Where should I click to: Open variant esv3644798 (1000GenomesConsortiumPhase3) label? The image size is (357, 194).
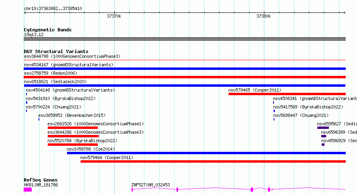click(x=72, y=56)
